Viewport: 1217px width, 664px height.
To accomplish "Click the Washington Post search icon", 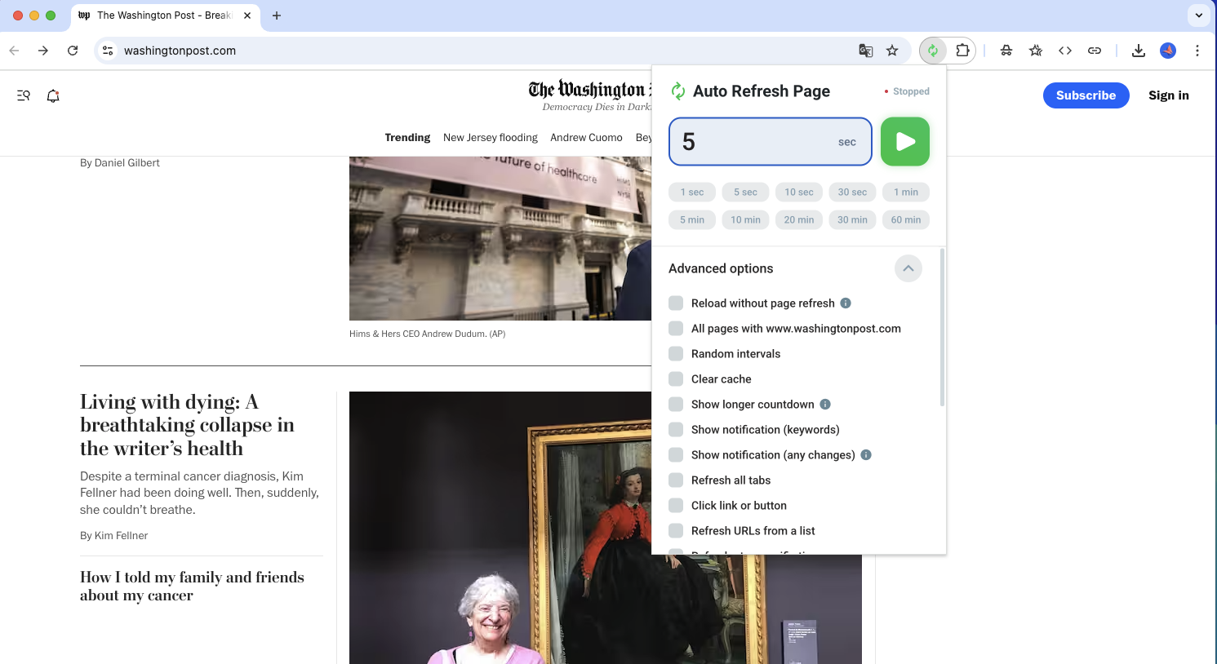I will [x=23, y=95].
